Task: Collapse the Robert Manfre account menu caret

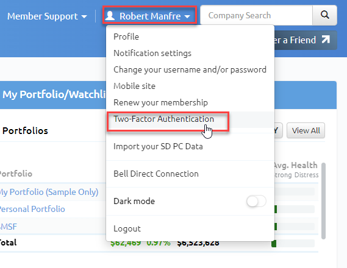Action: point(187,16)
